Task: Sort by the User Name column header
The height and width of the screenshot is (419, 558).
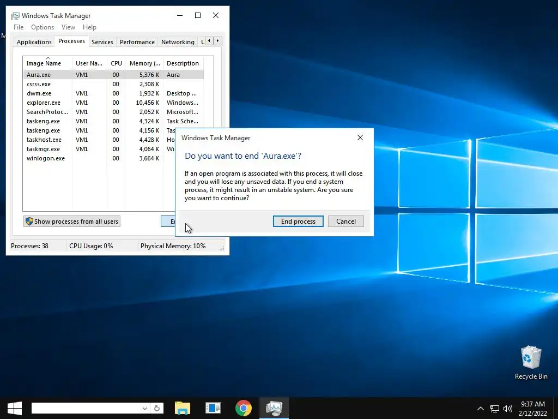Action: pyautogui.click(x=89, y=63)
